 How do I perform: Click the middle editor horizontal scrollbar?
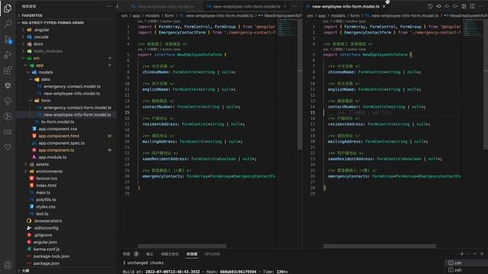[x=181, y=246]
